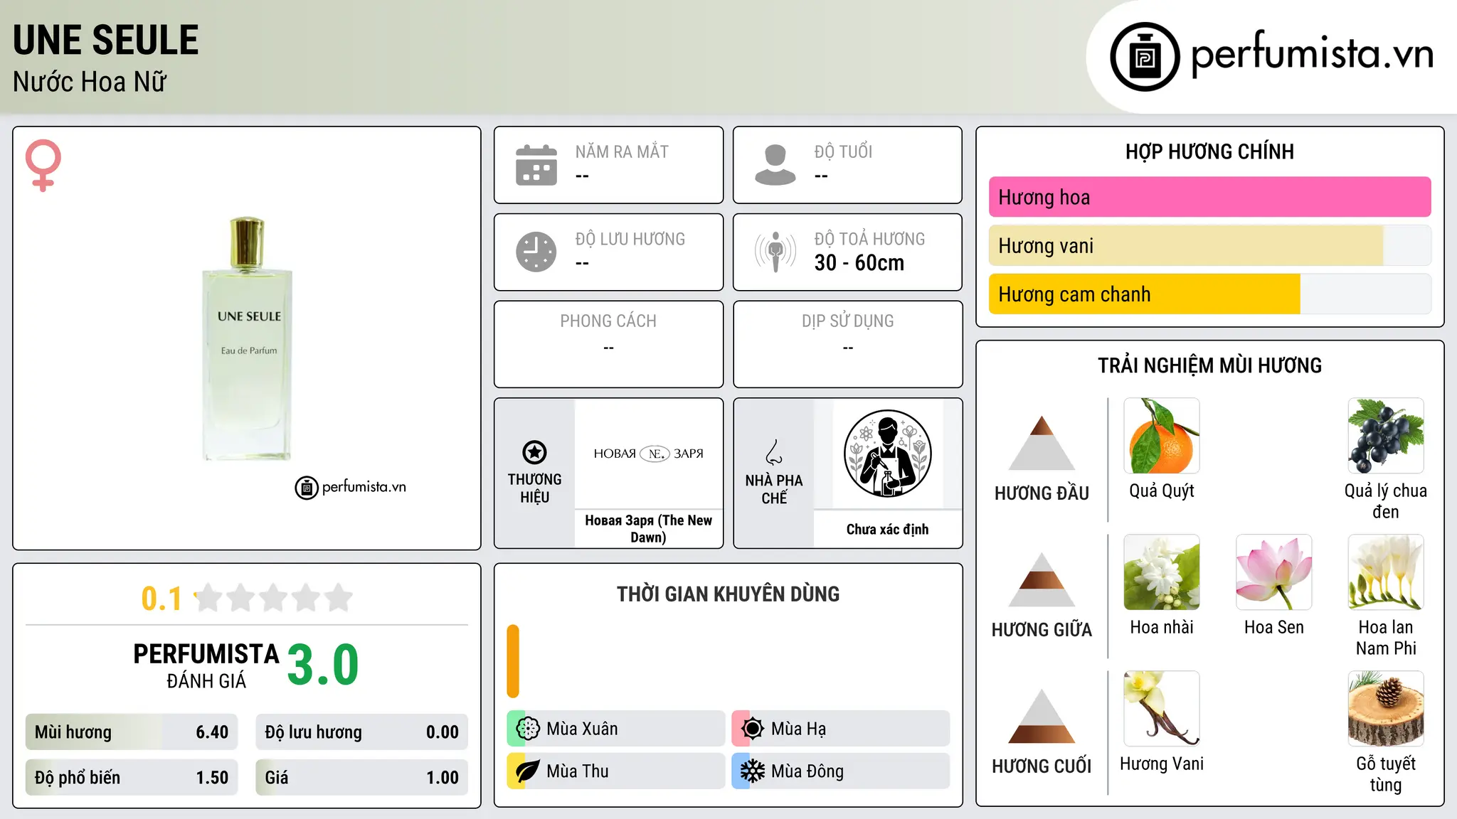Screen dimensions: 1457x819
Task: Open the Hoa lan Nam Phi note image
Action: pyautogui.click(x=1386, y=572)
